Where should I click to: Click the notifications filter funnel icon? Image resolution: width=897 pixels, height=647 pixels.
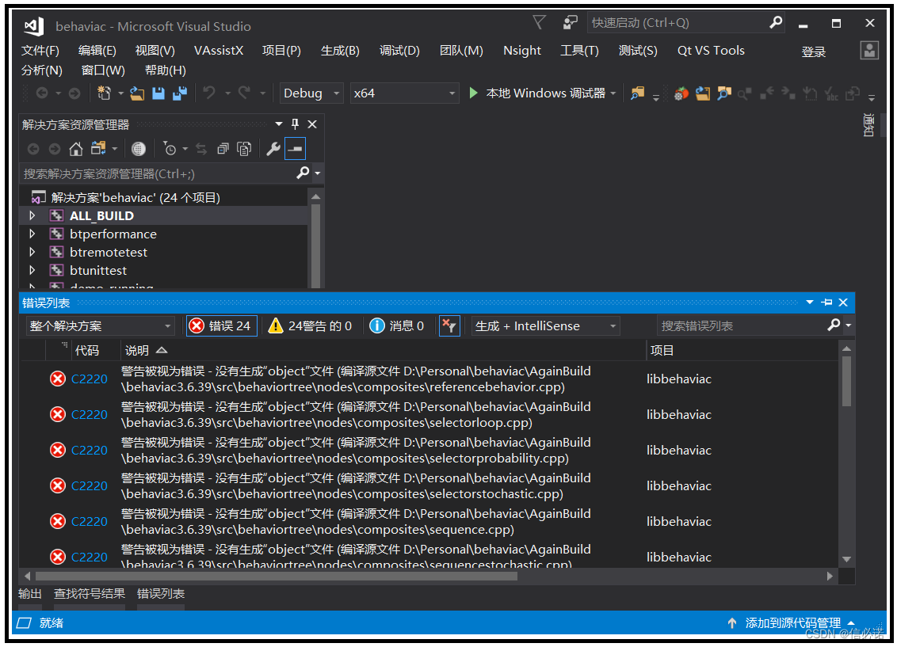click(x=539, y=22)
